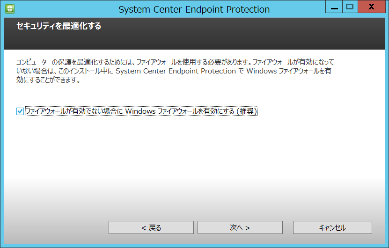Go back with the < 戻る button
Image resolution: width=389 pixels, height=248 pixels.
click(x=151, y=227)
